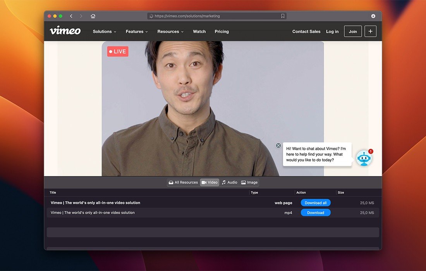Click the browser back arrow
This screenshot has width=426, height=271.
[x=71, y=16]
